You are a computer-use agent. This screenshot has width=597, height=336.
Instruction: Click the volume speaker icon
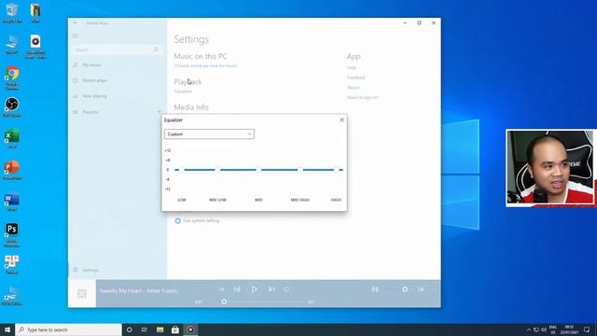pos(375,289)
